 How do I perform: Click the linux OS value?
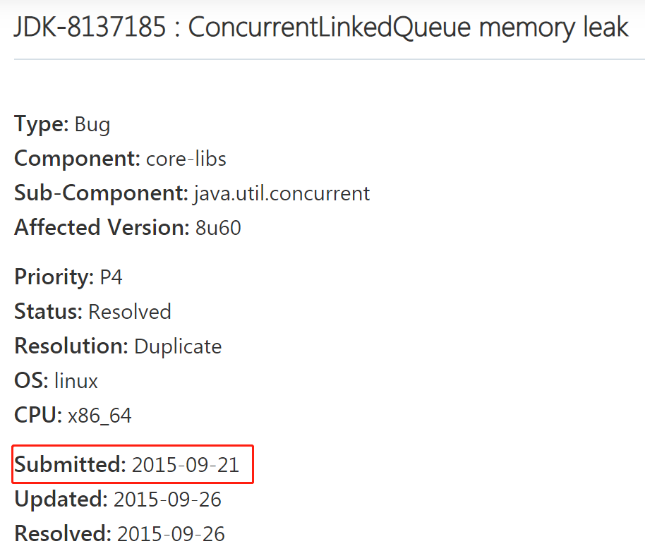(x=76, y=381)
